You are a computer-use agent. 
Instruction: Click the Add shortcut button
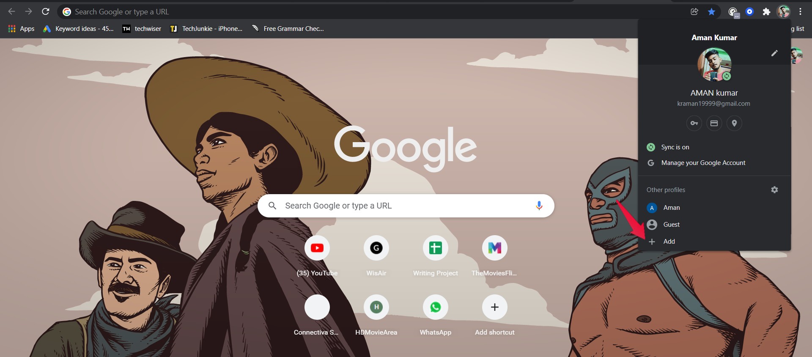tap(495, 316)
